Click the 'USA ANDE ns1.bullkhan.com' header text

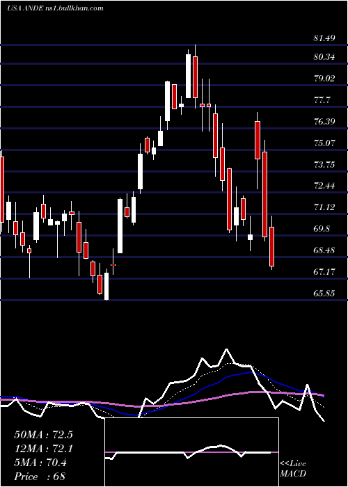point(55,8)
